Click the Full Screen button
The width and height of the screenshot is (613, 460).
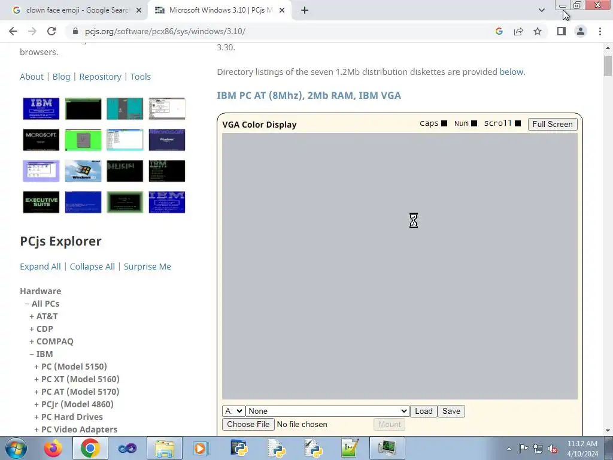[x=553, y=125]
